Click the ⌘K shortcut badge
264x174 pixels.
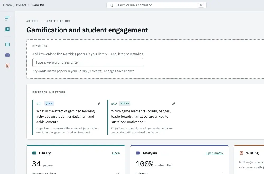tap(201, 5)
